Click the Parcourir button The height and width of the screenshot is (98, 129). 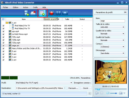coord(73,88)
